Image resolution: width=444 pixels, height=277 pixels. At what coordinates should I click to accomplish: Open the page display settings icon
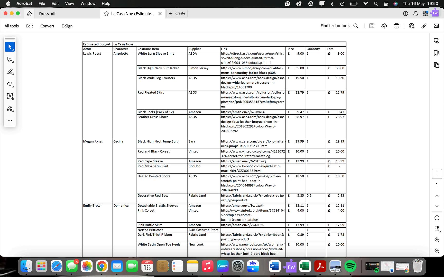coord(437,229)
